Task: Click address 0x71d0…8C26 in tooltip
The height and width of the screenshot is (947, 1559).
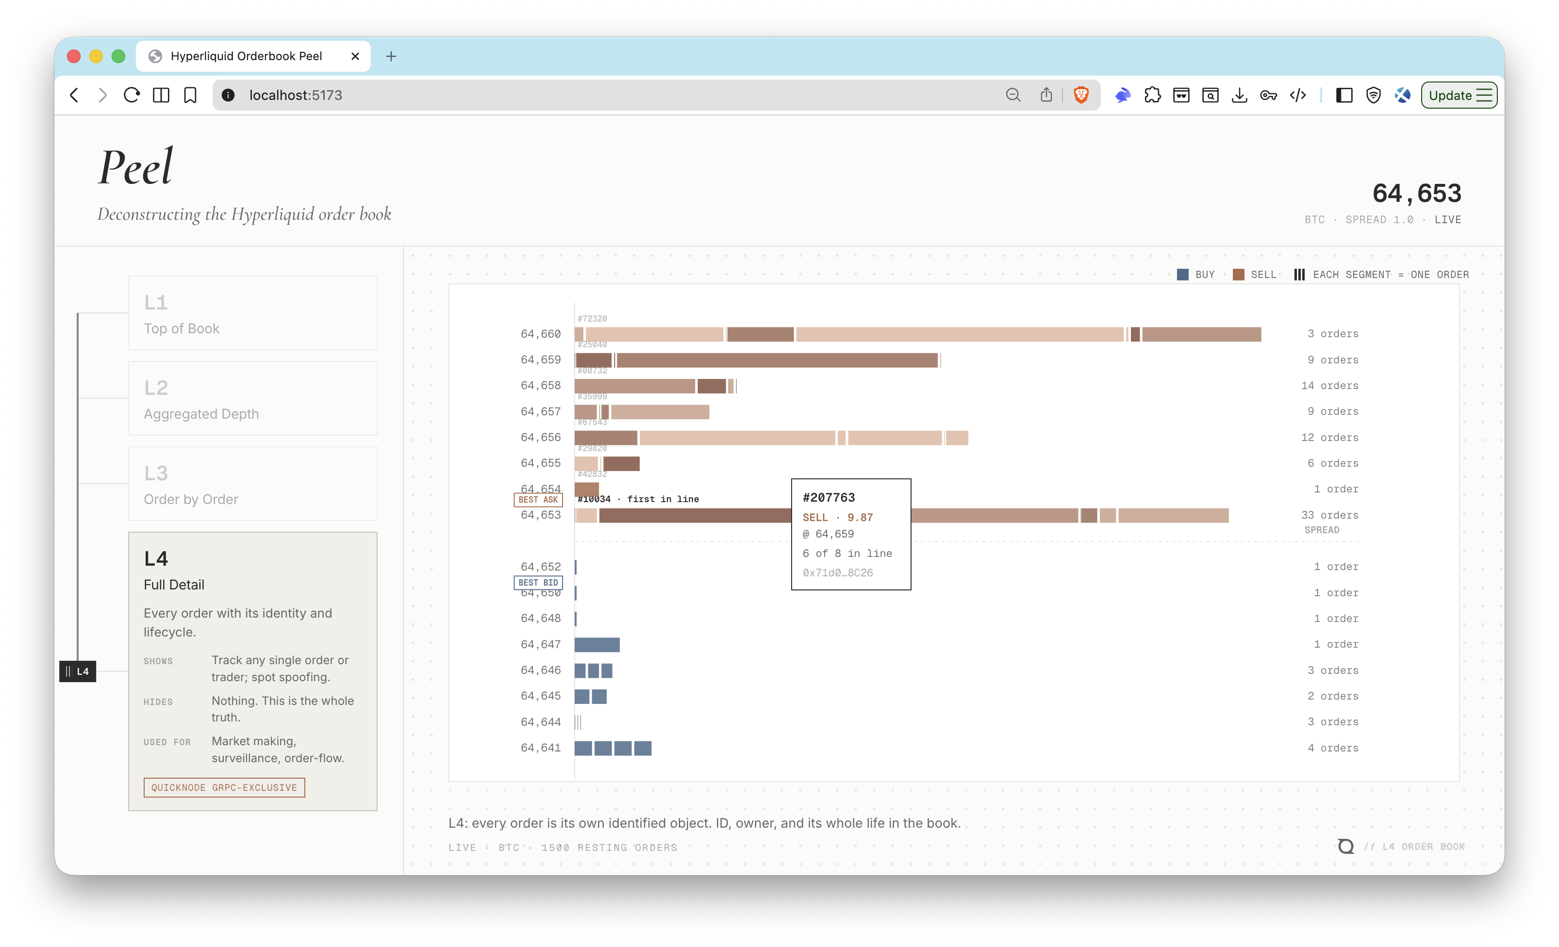Action: pyautogui.click(x=837, y=572)
